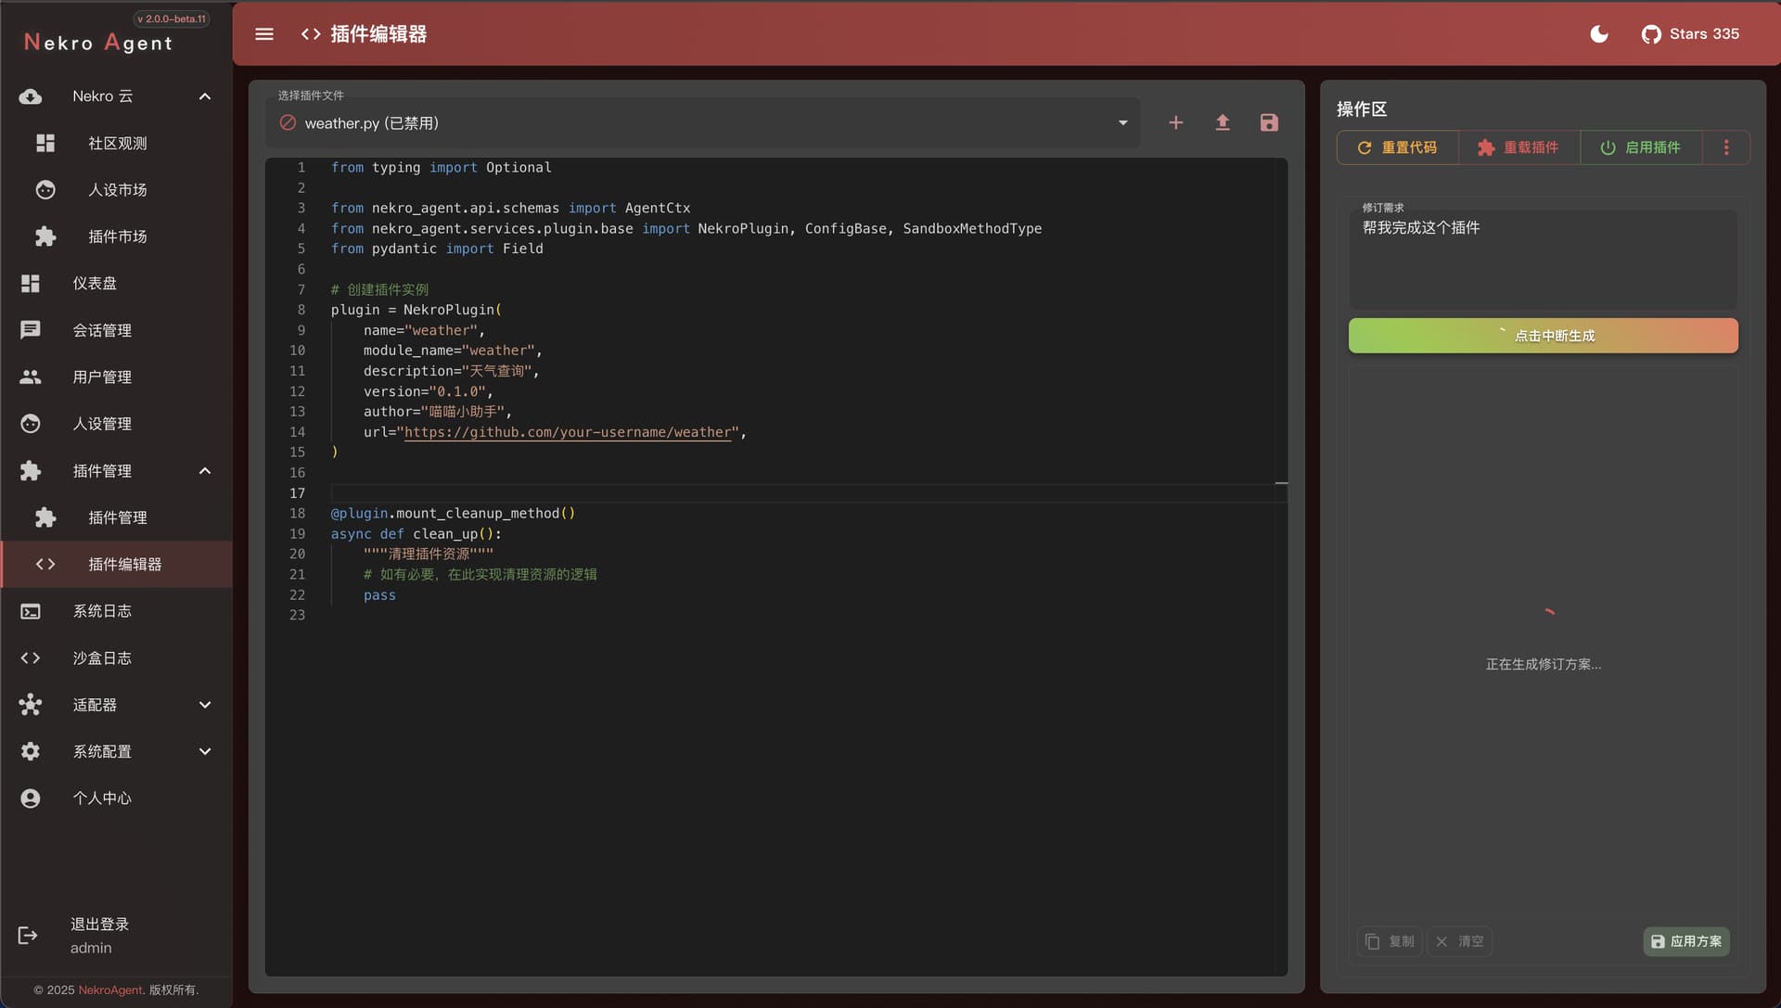1781x1008 pixels.
Task: Click 应用方案 apply button
Action: tap(1686, 941)
